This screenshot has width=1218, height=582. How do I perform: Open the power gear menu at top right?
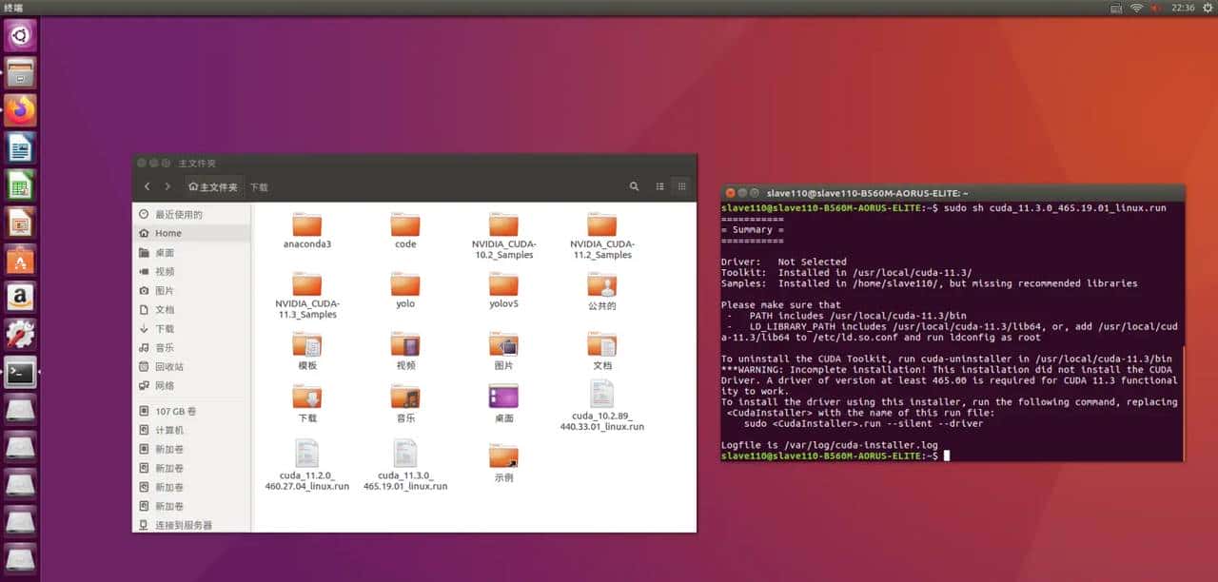tap(1208, 8)
